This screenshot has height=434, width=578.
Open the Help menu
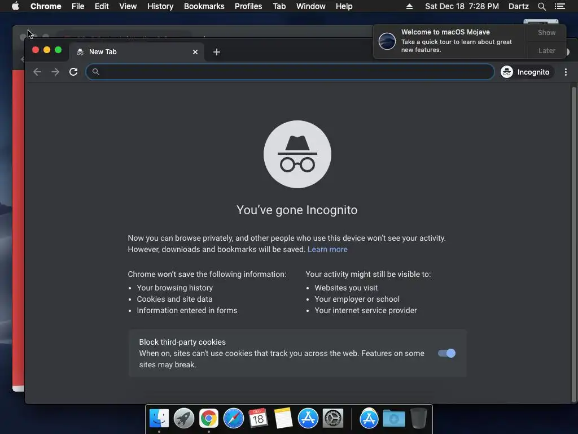[x=344, y=6]
